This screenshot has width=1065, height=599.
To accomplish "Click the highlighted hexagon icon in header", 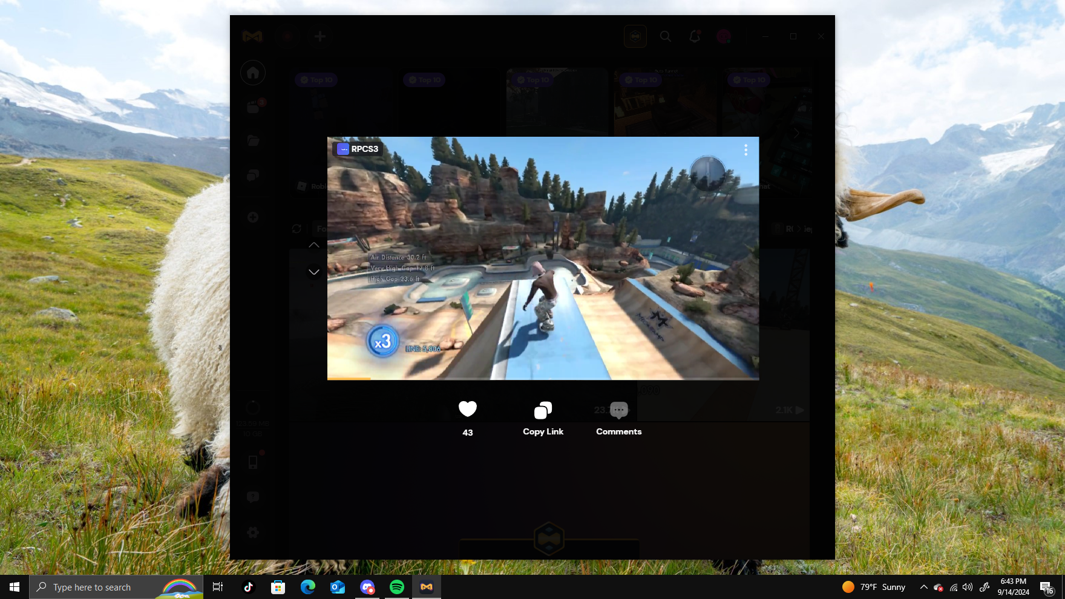I will click(635, 36).
